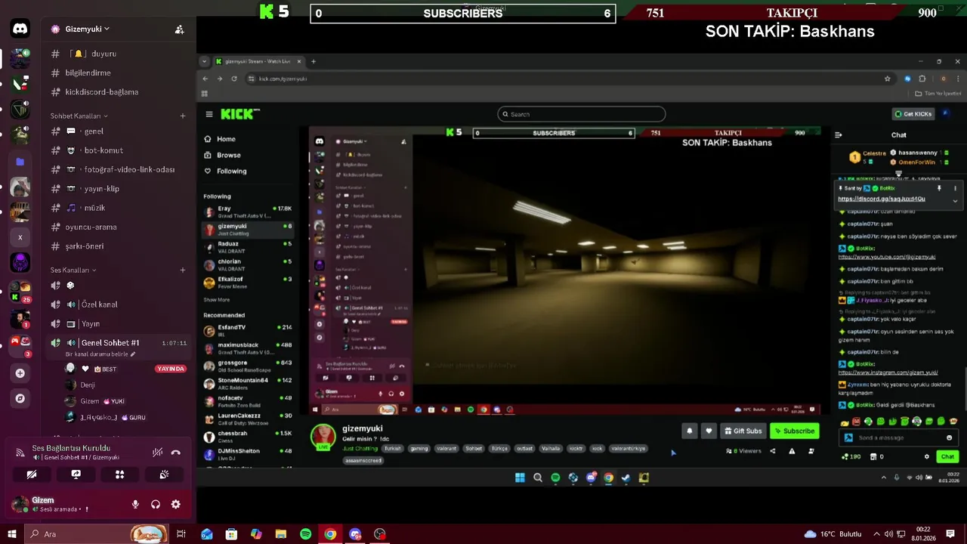Screen dimensions: 967x544
Task: Toggle Discord camera button
Action: (32, 474)
